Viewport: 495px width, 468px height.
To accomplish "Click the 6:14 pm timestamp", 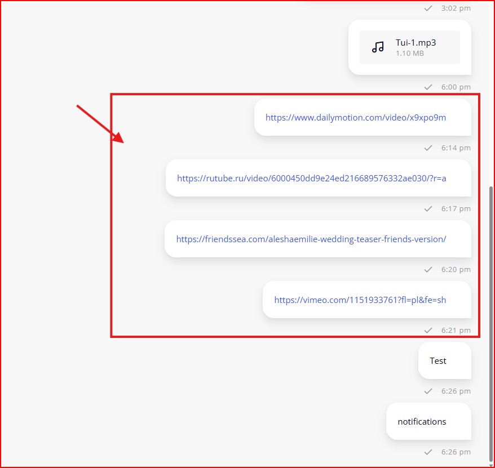I will 456,148.
